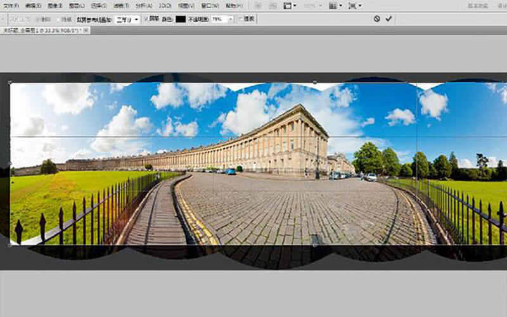Image resolution: width=507 pixels, height=317 pixels.
Task: Open the zoom level dropdown in application bar
Action: (x=312, y=5)
